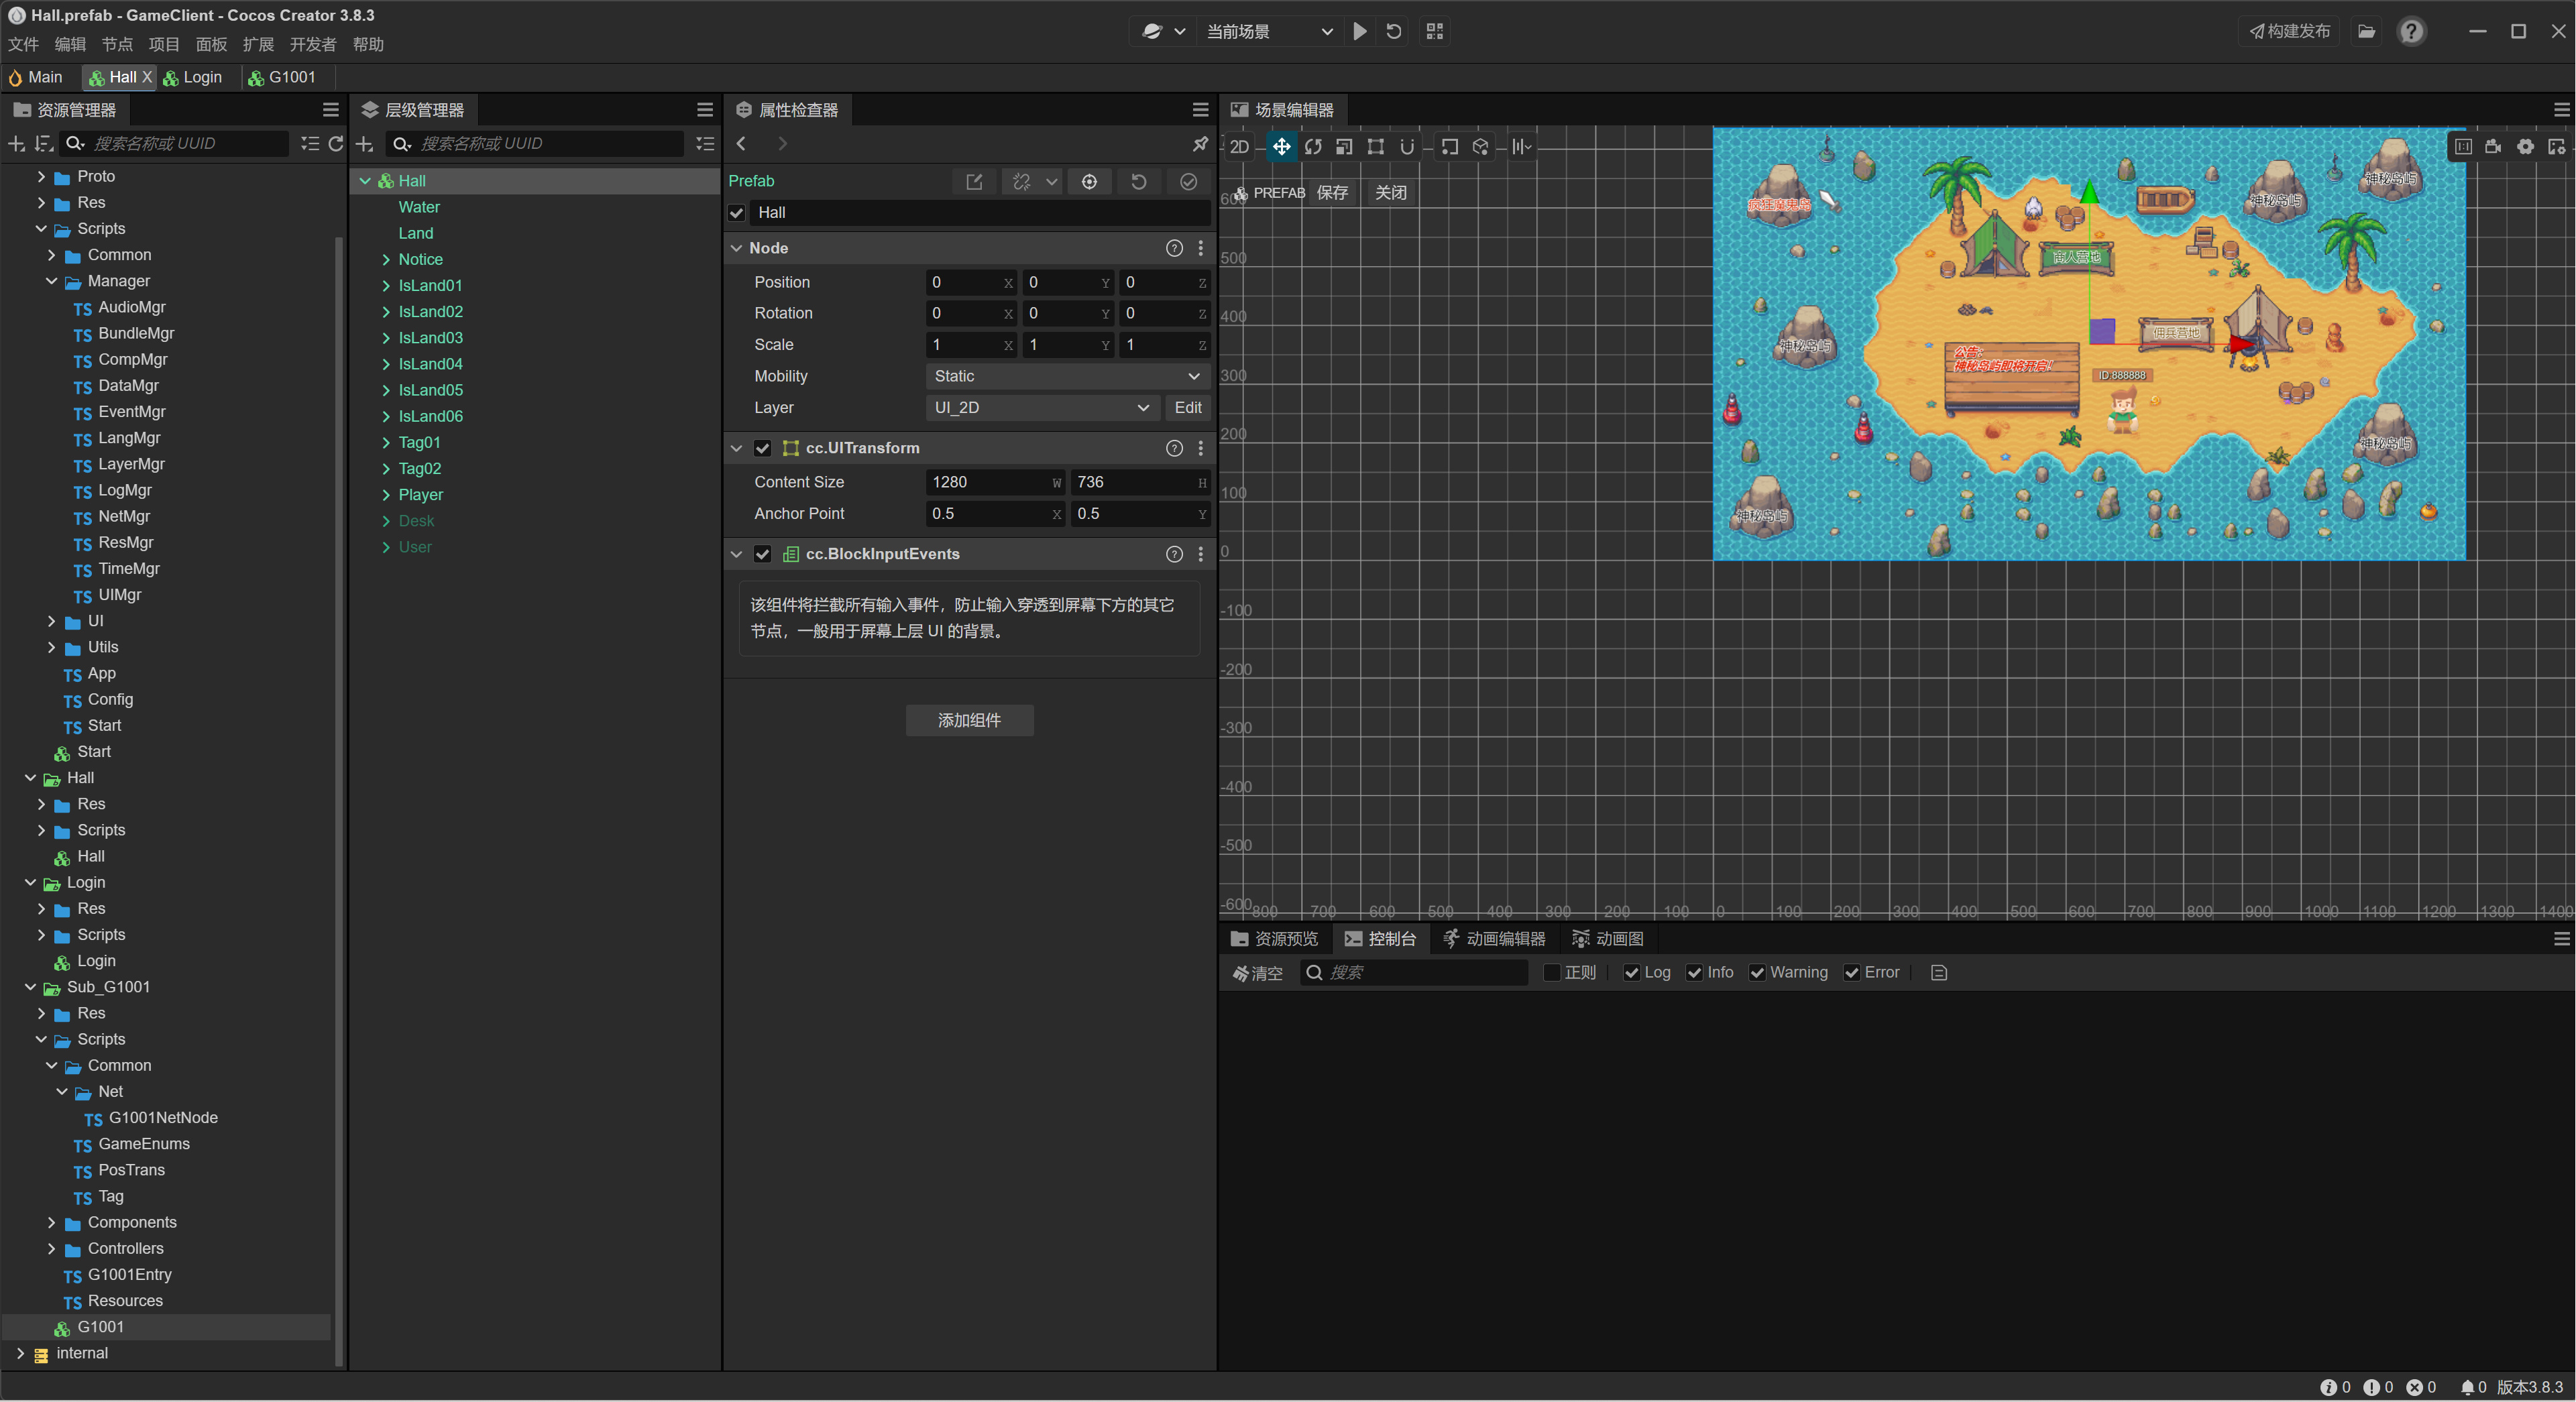The width and height of the screenshot is (2576, 1402).
Task: Toggle the Hall node active checkbox
Action: point(737,213)
